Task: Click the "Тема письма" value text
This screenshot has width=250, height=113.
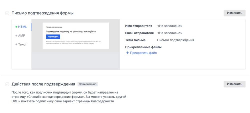Action: (x=175, y=40)
